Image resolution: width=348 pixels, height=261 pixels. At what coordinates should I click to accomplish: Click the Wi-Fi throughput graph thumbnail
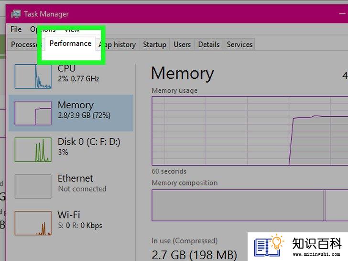(33, 223)
